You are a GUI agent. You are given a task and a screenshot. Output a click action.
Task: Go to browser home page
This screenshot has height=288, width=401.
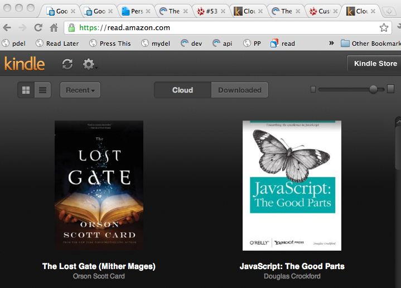click(x=54, y=27)
